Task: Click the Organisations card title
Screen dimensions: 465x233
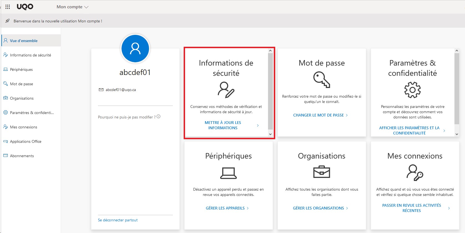Action: click(x=322, y=156)
